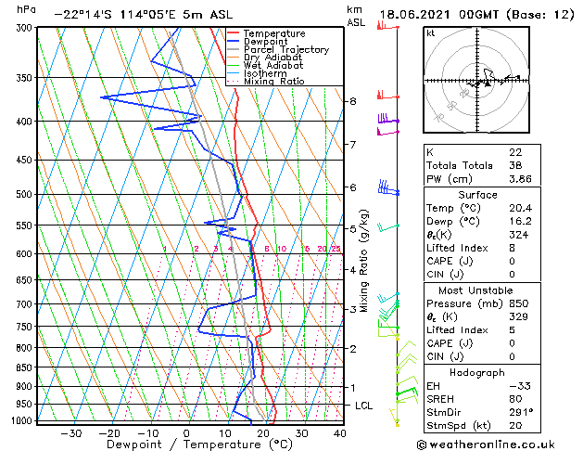Click the "weatheronline.co.uk" copyright text
Image resolution: width=583 pixels, height=451 pixels.
(486, 445)
